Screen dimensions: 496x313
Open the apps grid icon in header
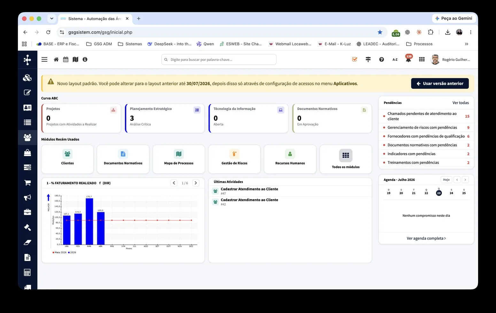[422, 60]
